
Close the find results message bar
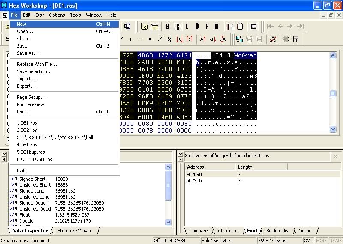[x=335, y=156]
